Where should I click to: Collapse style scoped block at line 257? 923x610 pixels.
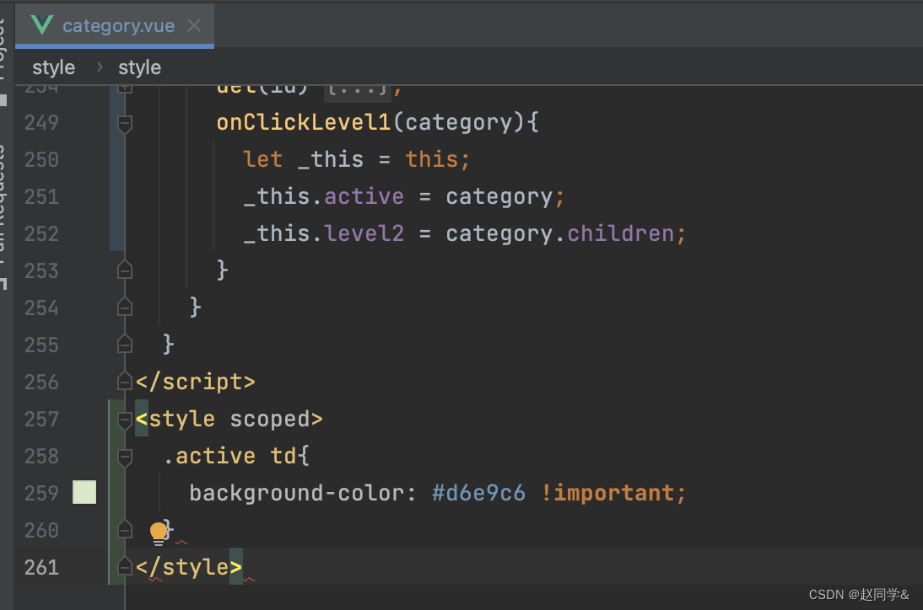coord(125,420)
